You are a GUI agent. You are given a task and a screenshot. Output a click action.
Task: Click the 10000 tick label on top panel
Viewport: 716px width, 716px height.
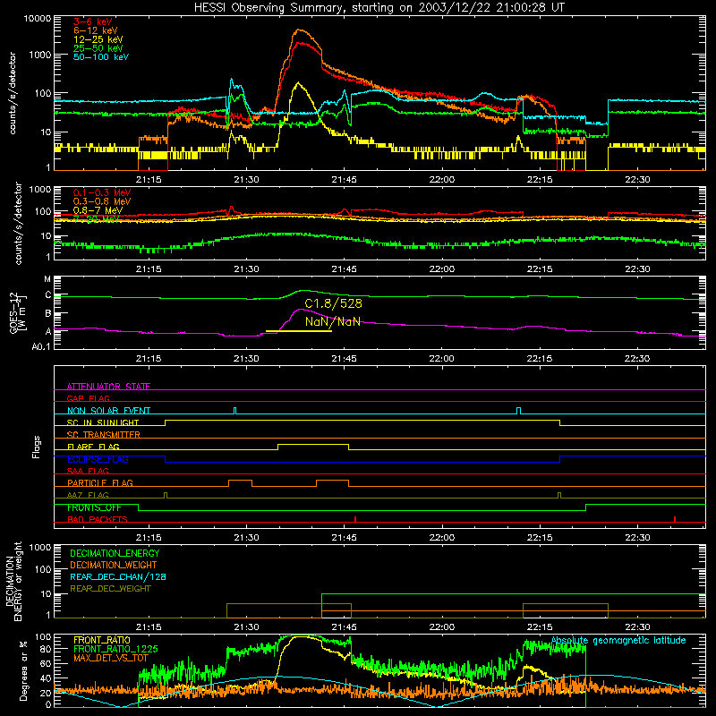pyautogui.click(x=38, y=19)
